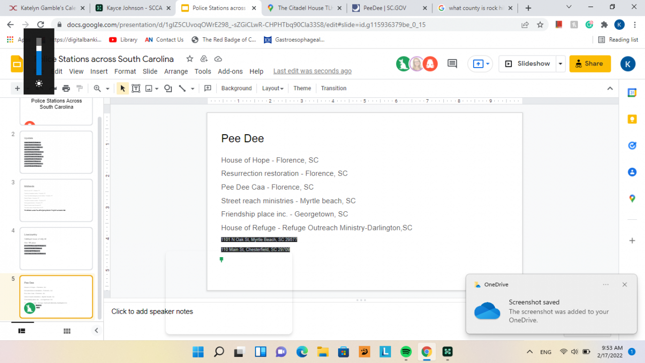Image resolution: width=645 pixels, height=363 pixels.
Task: Collapse the filmstrip panel
Action: pos(96,331)
